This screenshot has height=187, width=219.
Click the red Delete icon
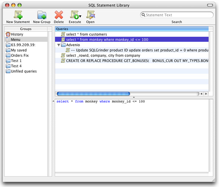tap(59, 15)
